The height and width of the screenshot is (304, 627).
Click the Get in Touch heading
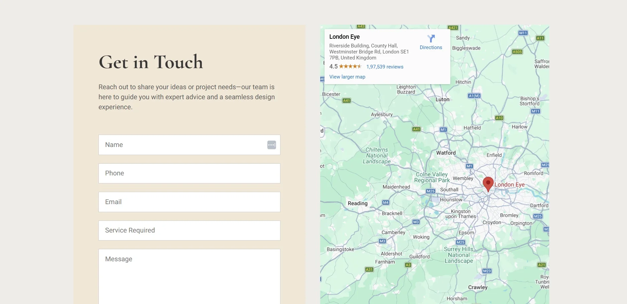pos(151,62)
